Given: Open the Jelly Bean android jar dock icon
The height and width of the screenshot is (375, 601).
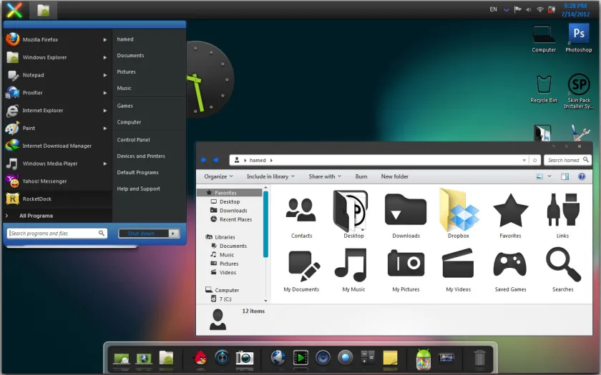Looking at the screenshot, I should [x=424, y=359].
